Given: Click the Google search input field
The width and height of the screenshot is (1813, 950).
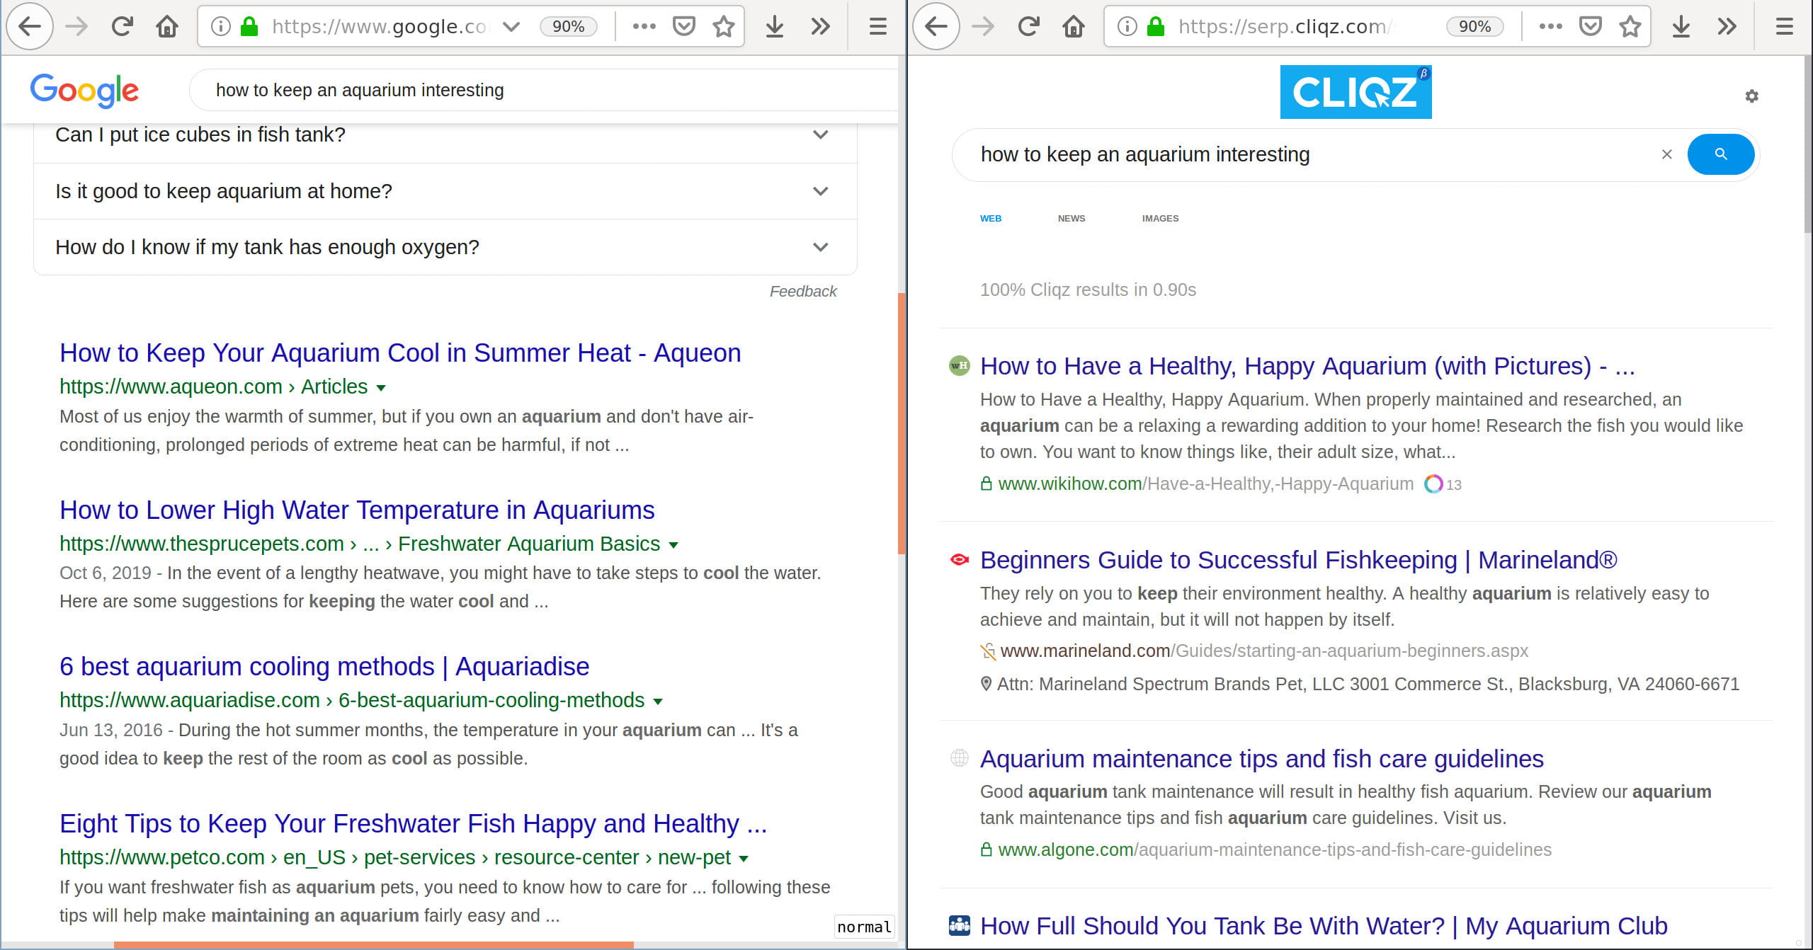Looking at the screenshot, I should tap(544, 90).
